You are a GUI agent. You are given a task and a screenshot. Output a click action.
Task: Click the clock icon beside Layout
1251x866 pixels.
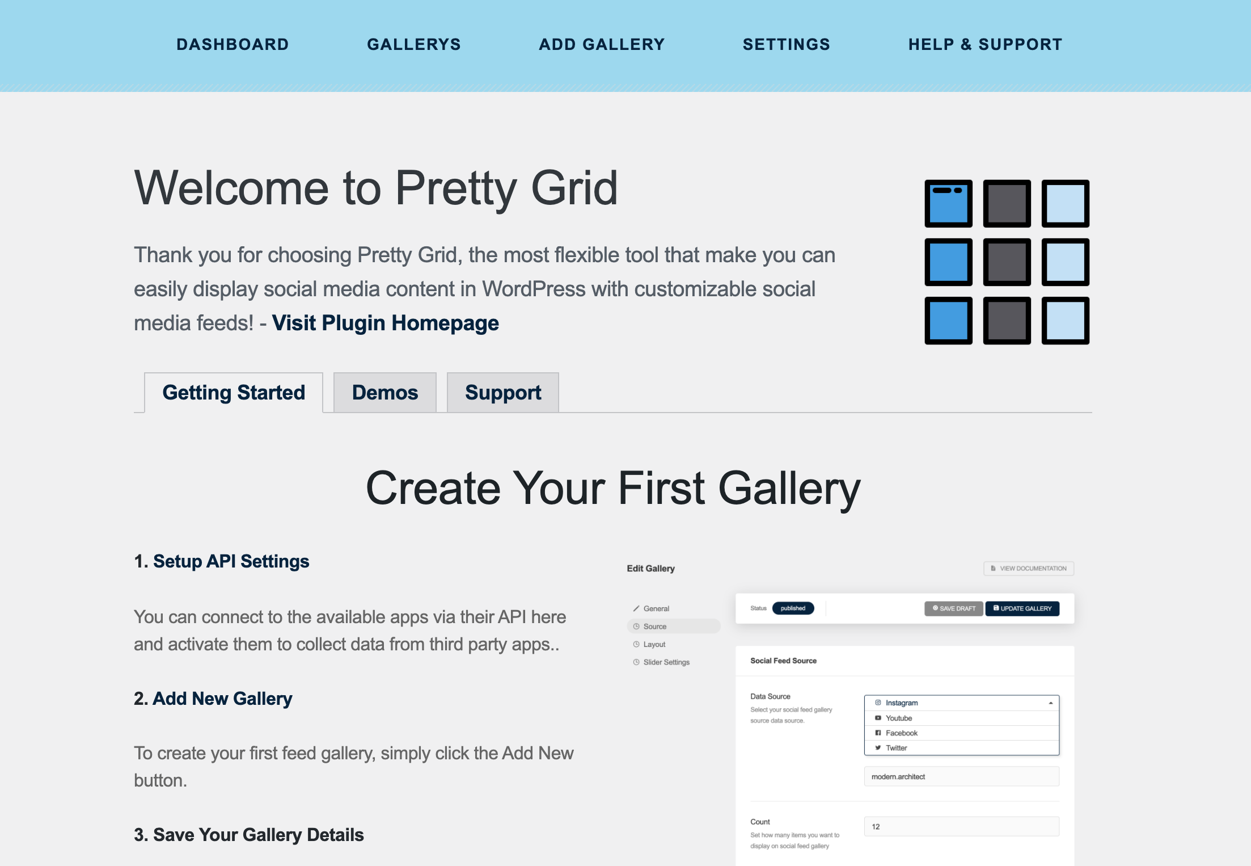point(636,644)
